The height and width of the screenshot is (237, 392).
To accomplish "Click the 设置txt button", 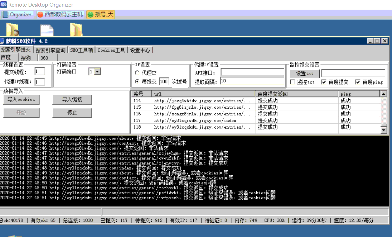I will click(305, 73).
